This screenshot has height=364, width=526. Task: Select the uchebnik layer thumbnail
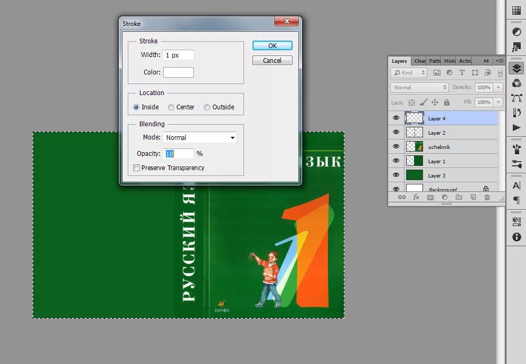coord(415,147)
